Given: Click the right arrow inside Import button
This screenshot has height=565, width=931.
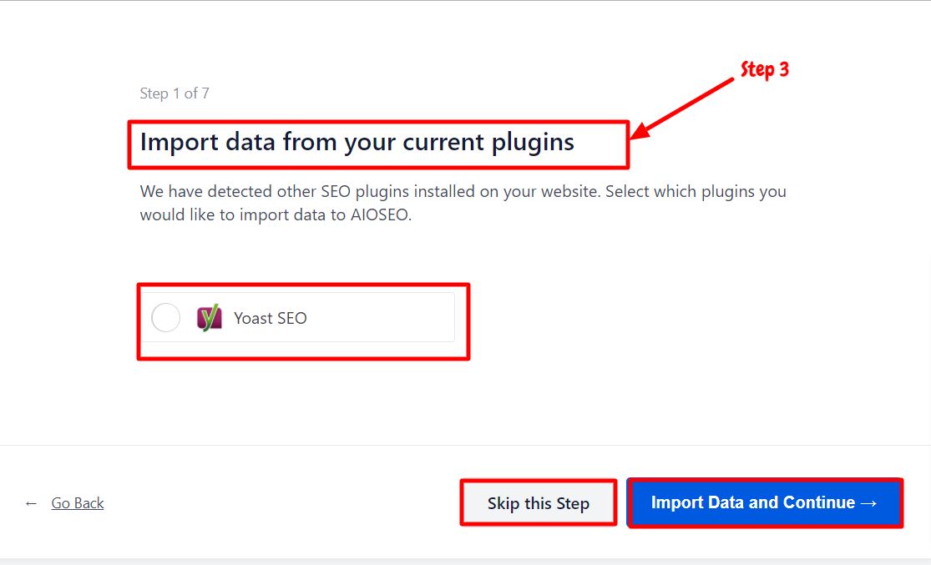Looking at the screenshot, I should point(868,503).
